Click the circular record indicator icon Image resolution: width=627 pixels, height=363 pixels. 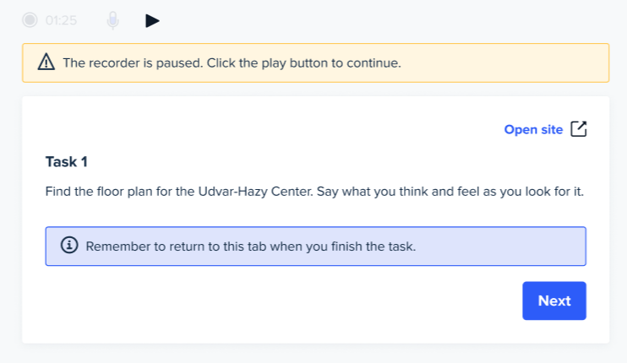[x=30, y=20]
